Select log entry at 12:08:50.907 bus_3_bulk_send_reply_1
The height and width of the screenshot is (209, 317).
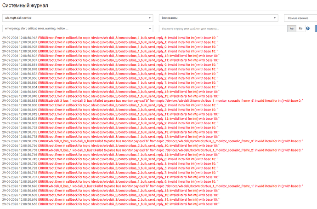(x=110, y=42)
